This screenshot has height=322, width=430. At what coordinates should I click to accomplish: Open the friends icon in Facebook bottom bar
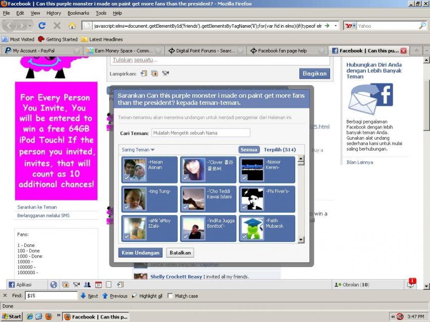tap(87, 285)
